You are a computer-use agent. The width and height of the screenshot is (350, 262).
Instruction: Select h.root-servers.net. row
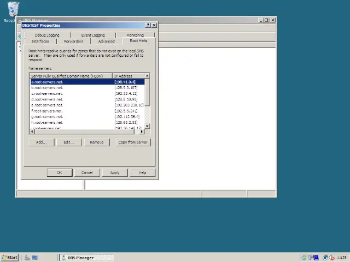[x=87, y=122]
